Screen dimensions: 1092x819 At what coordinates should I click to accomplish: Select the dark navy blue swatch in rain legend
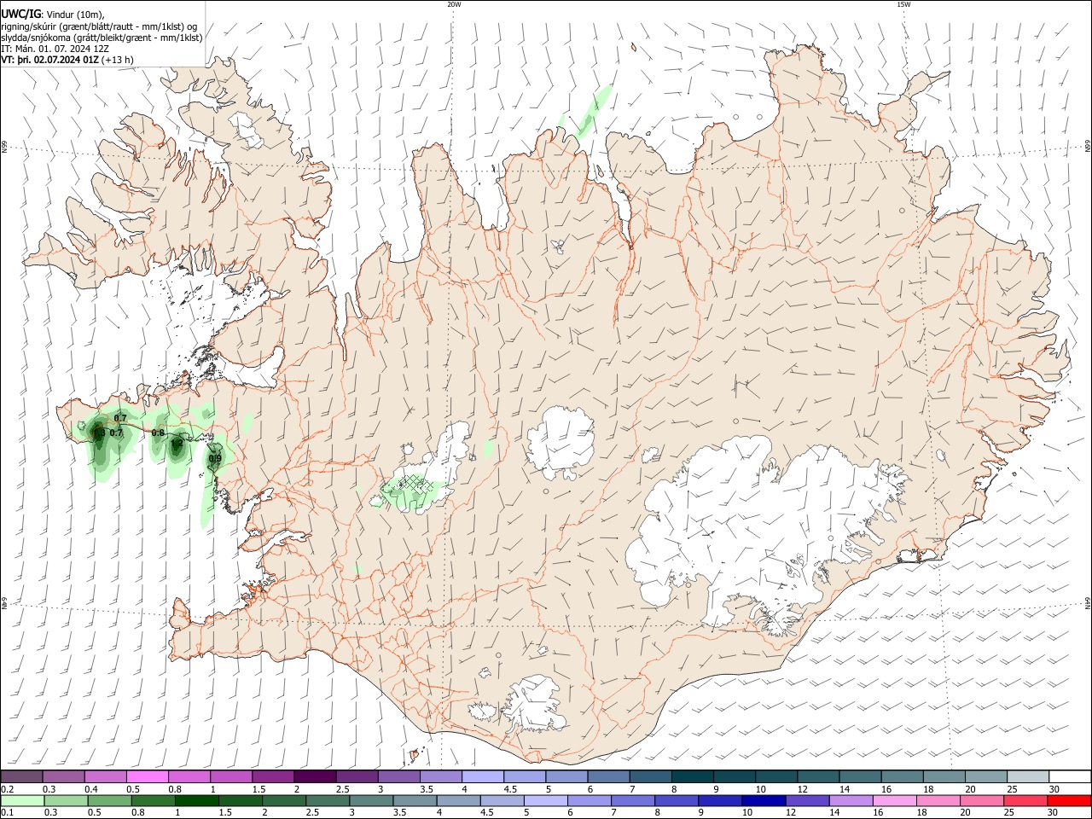pos(763,800)
